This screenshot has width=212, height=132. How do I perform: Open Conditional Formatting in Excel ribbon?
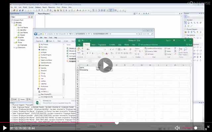[x=153, y=49]
